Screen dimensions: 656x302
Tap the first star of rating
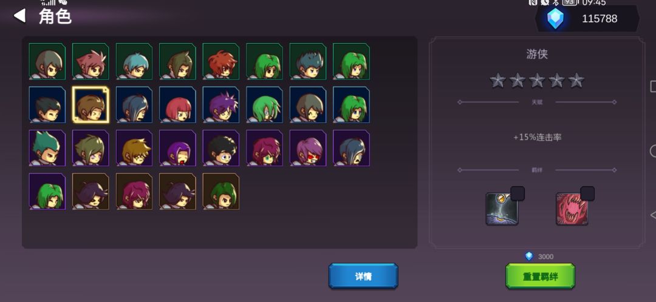point(498,80)
